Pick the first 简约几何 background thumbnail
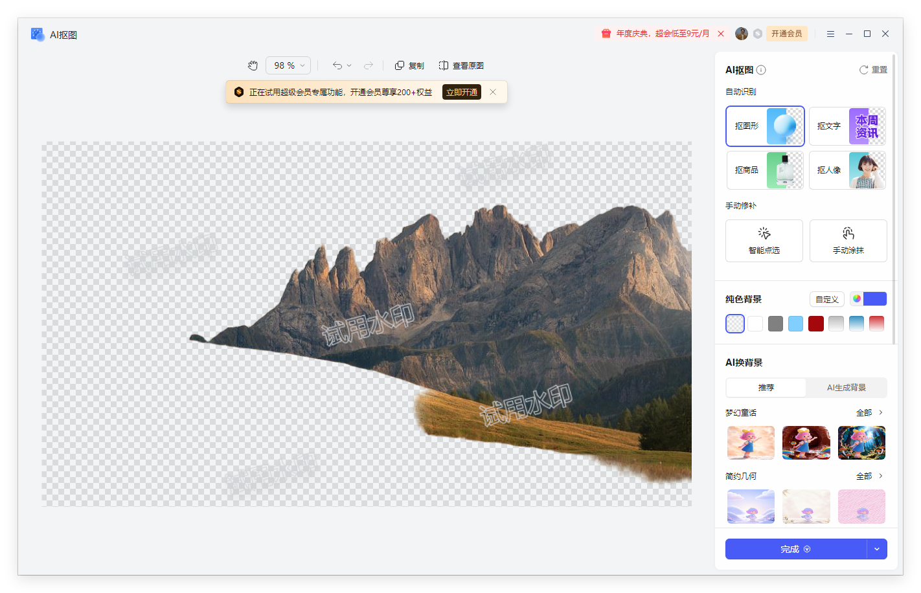 [x=751, y=506]
